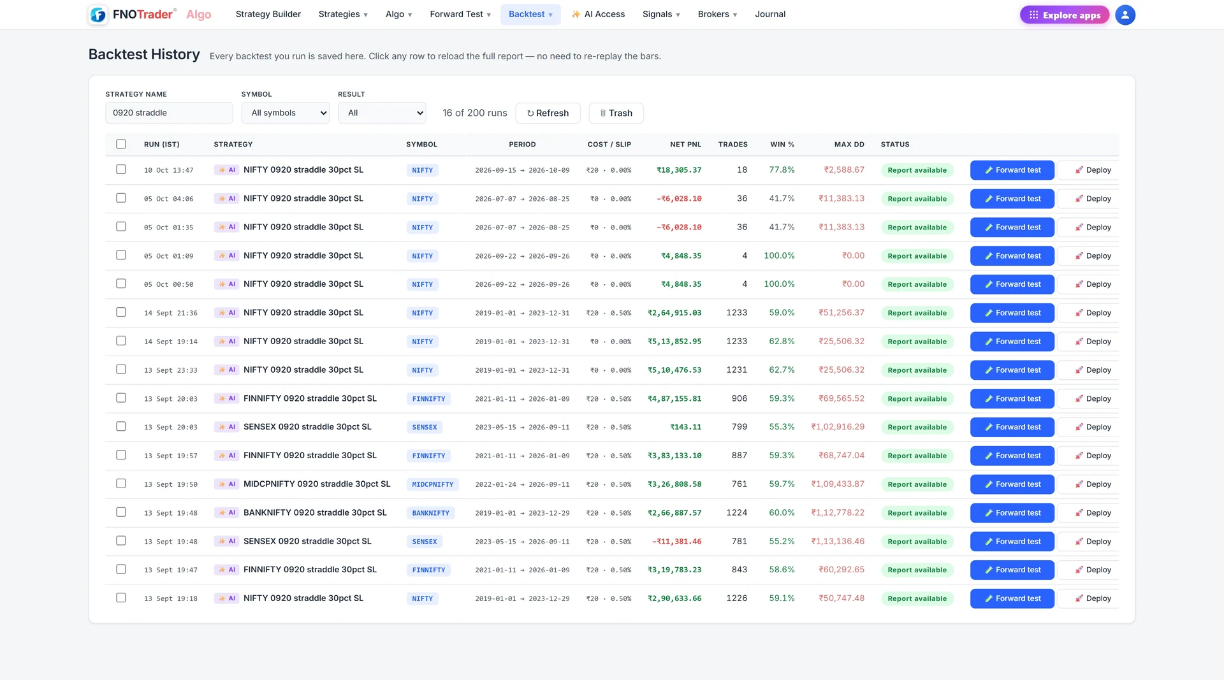Tick the MIDCPNIFTY 13 Sept 19:50 checkbox
Viewport: 1224px width, 680px height.
(x=121, y=484)
